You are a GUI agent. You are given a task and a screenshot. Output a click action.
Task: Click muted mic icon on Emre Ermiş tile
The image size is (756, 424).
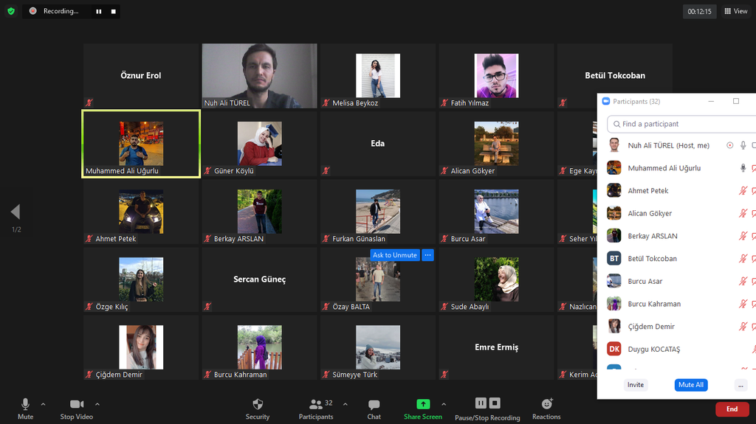[444, 375]
